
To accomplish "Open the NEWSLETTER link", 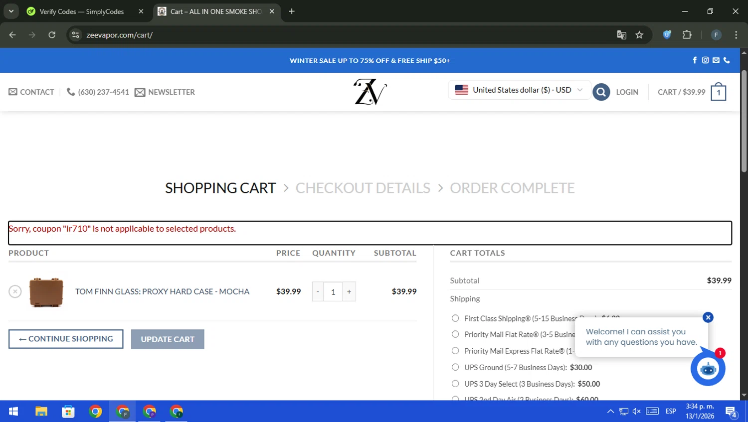I will point(165,92).
